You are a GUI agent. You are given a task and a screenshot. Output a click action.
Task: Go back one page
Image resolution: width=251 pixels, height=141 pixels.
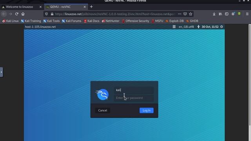[x=4, y=14]
